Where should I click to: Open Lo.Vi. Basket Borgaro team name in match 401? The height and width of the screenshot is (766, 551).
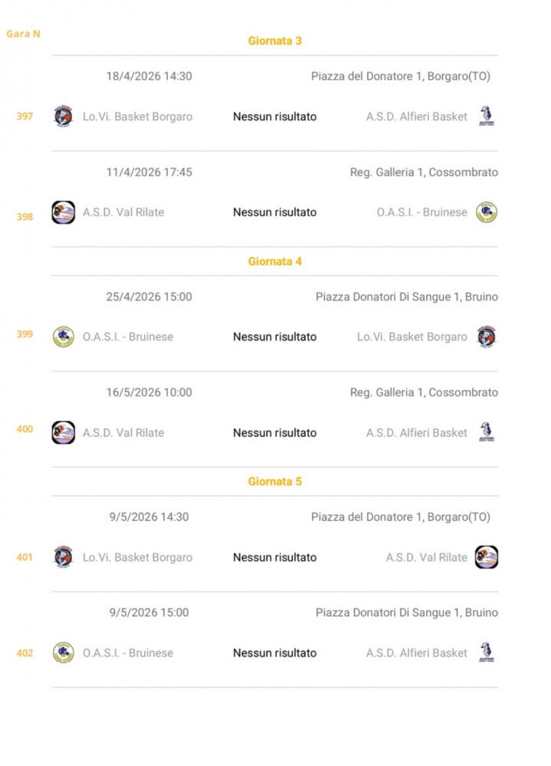tap(137, 558)
